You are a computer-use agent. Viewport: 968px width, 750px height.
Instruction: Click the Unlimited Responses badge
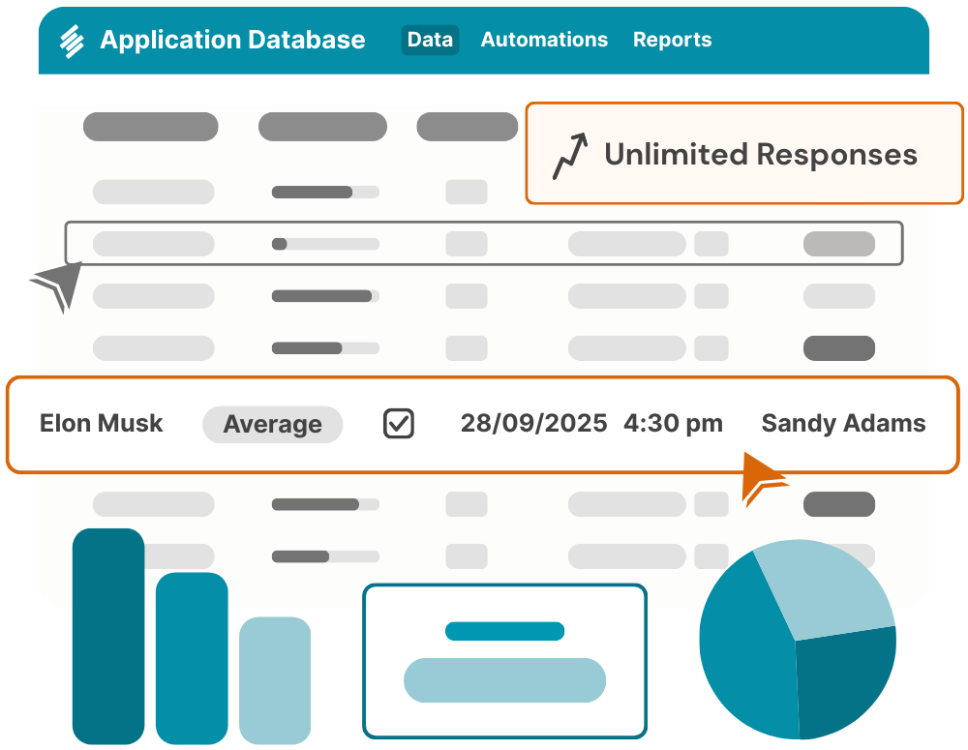click(743, 154)
